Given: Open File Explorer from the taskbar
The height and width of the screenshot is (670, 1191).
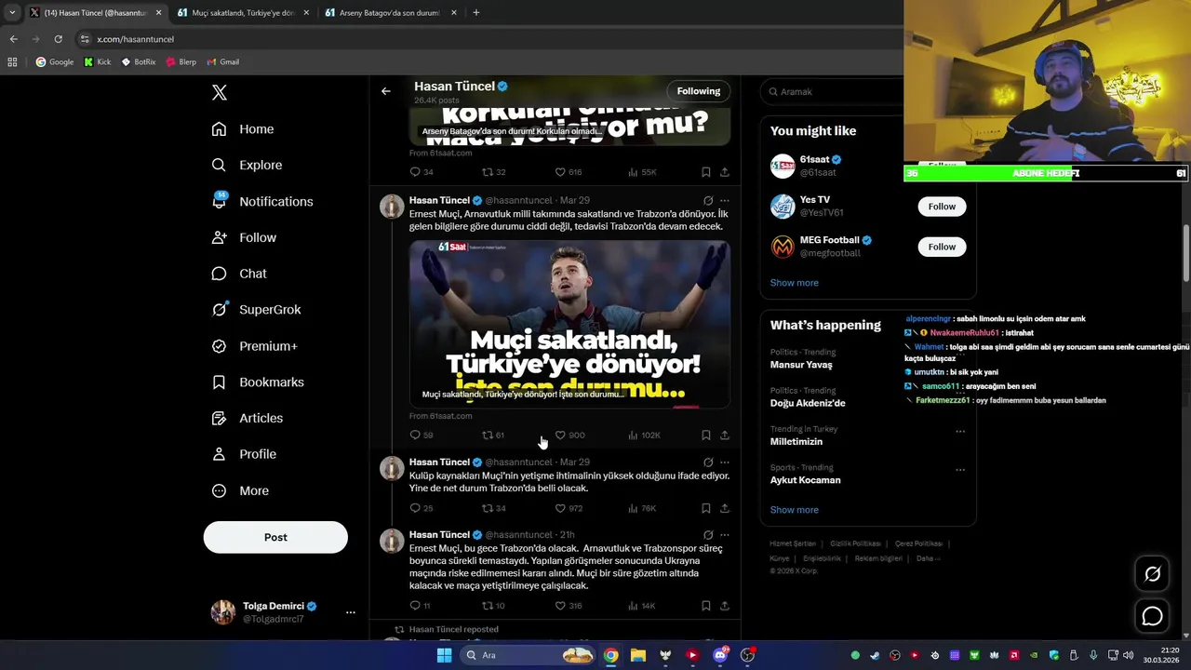Looking at the screenshot, I should point(637,655).
